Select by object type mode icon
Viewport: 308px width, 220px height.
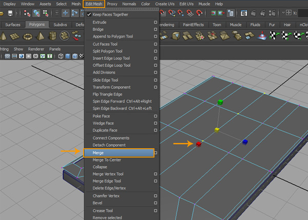[x=36, y=13]
